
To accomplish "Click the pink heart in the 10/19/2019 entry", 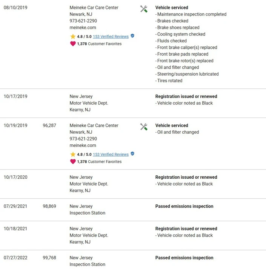I will (x=73, y=162).
